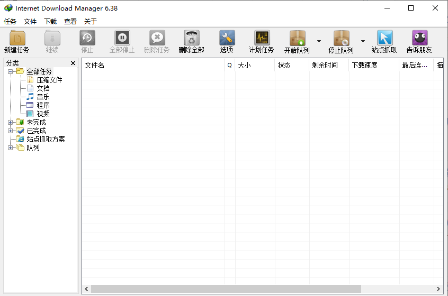The image size is (448, 296).
Task: Click the 删除任务 (delete task) icon
Action: [157, 38]
